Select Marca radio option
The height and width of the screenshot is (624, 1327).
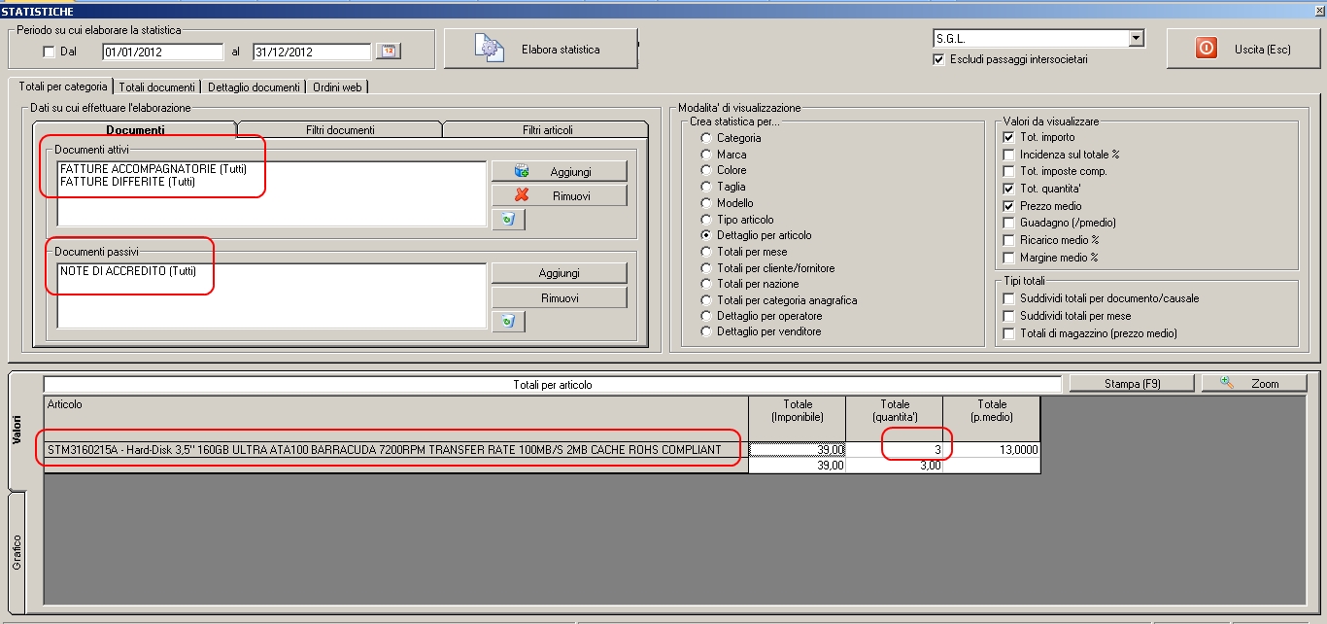(706, 155)
